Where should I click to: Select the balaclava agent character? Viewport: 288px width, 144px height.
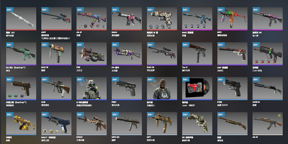[x=162, y=89]
